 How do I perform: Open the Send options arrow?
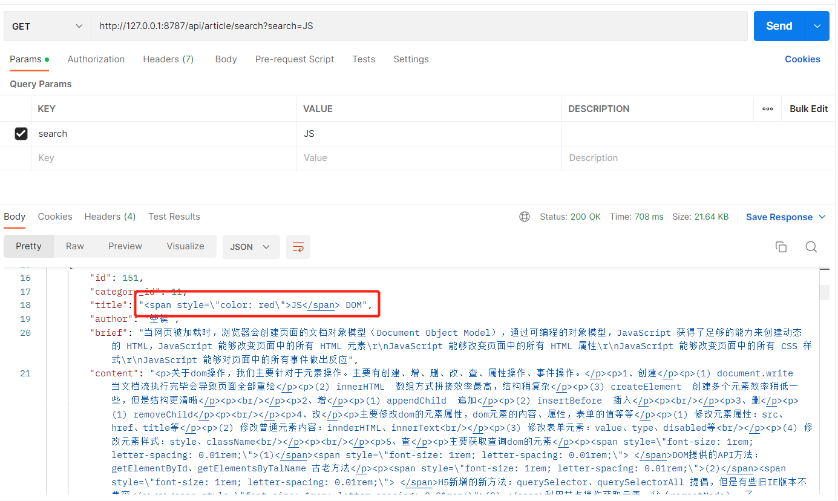(x=817, y=26)
